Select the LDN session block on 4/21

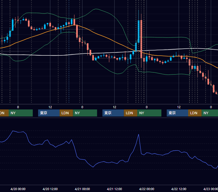coord(130,113)
